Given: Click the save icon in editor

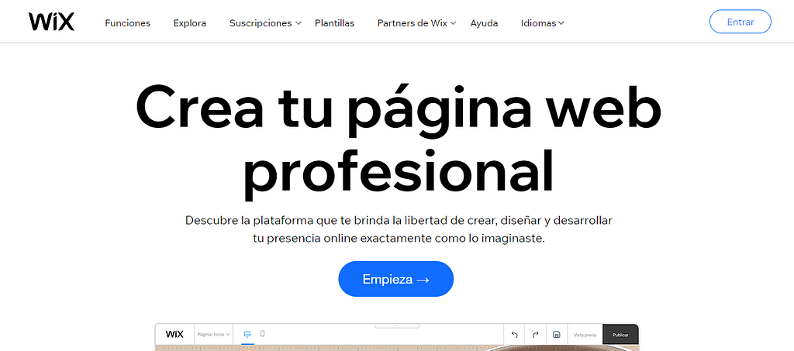Looking at the screenshot, I should 556,334.
